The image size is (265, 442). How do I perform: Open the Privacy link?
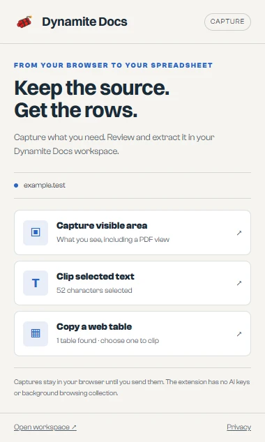238,427
